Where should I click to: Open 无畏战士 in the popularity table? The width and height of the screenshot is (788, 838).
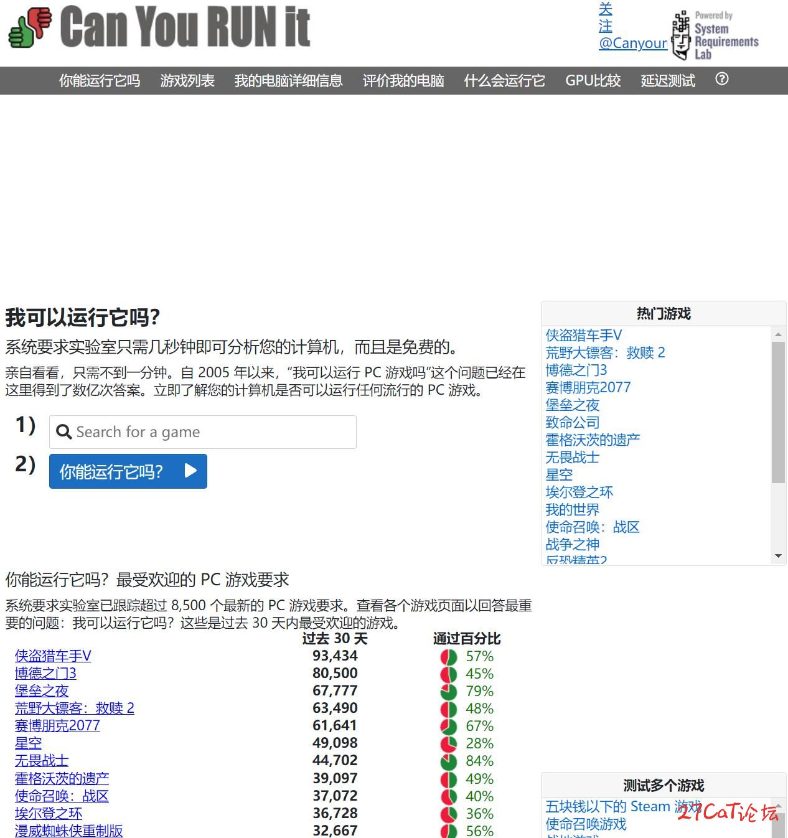point(42,760)
